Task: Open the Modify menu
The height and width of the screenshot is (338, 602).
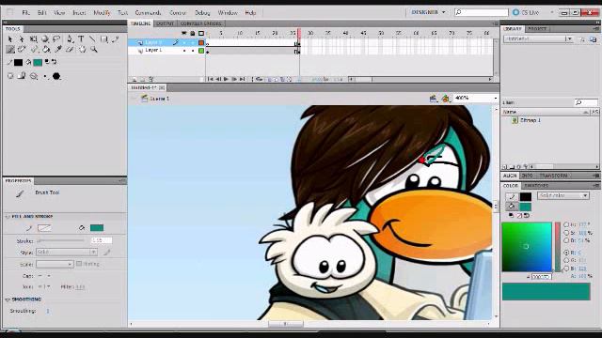Action: (x=102, y=12)
